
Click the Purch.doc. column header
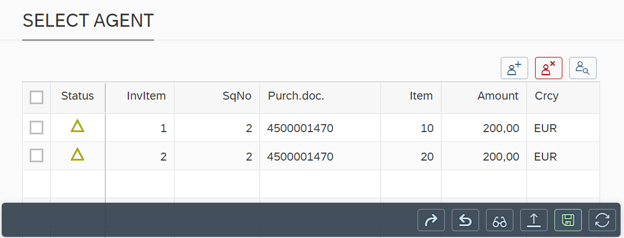click(296, 96)
